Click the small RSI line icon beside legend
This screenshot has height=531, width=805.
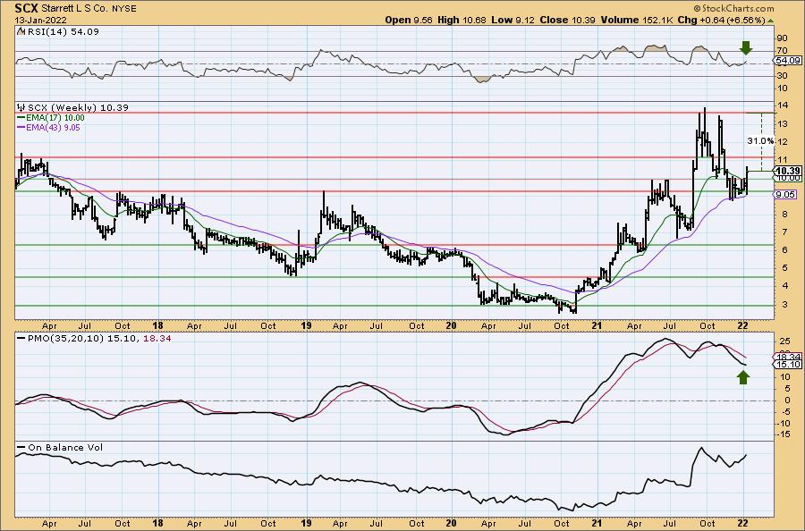tap(21, 31)
